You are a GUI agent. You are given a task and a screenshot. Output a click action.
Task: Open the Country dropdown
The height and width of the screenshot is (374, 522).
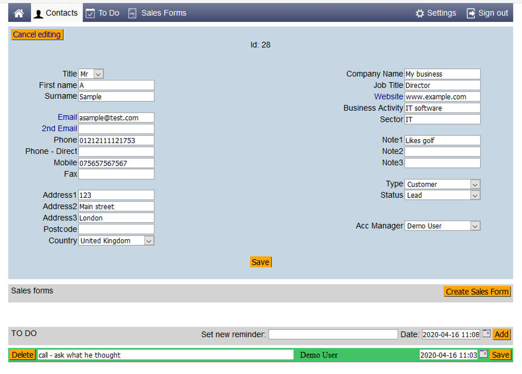[x=116, y=240]
